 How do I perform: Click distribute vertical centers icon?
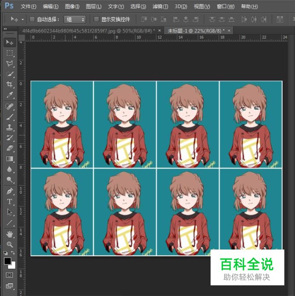coord(222,19)
